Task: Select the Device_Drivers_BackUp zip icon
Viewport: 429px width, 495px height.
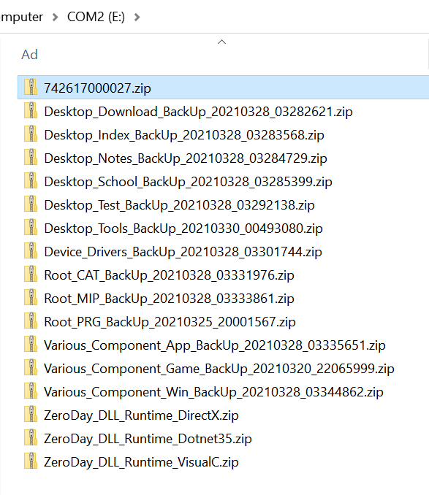Action: [31, 250]
